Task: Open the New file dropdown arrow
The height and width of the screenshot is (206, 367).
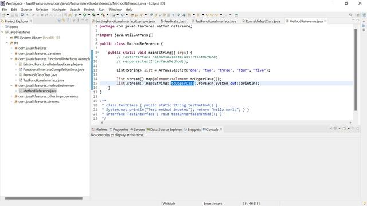Action: (x=7, y=15)
